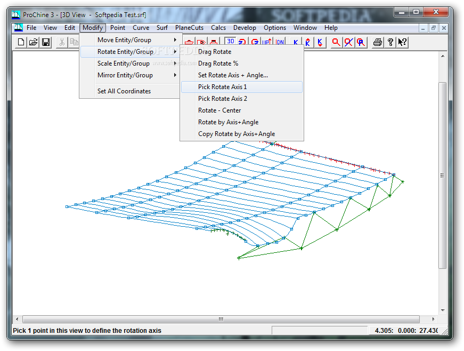Click the horizontal scrollbar thumb
The image size is (464, 351).
[x=221, y=319]
